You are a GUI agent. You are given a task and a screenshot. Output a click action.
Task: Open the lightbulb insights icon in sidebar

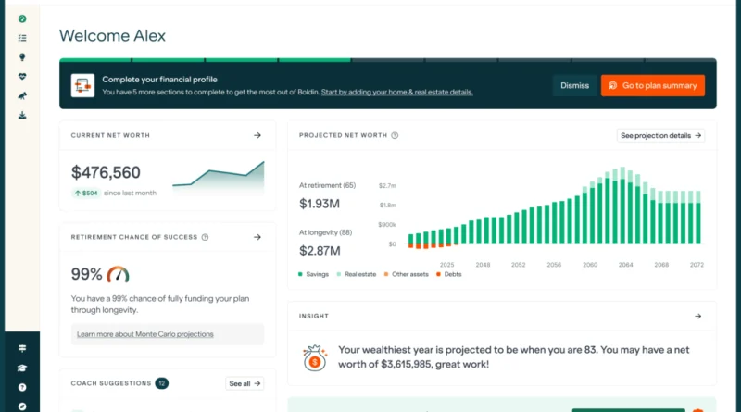click(x=22, y=57)
